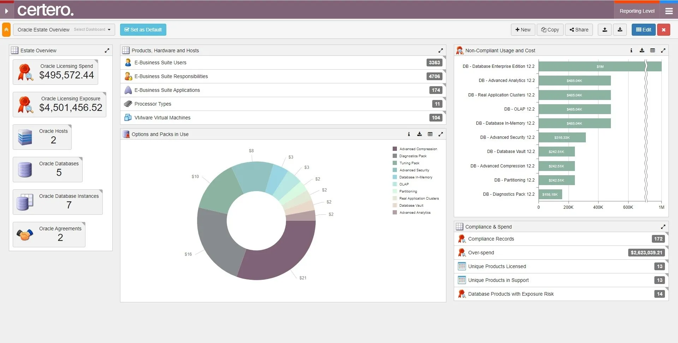The image size is (678, 343).
Task: Click the DB - Advanced Security 12.2 bar
Action: coord(562,137)
